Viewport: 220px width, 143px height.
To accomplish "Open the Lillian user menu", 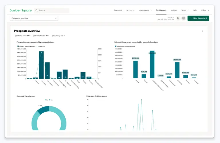I will pos(205,10).
